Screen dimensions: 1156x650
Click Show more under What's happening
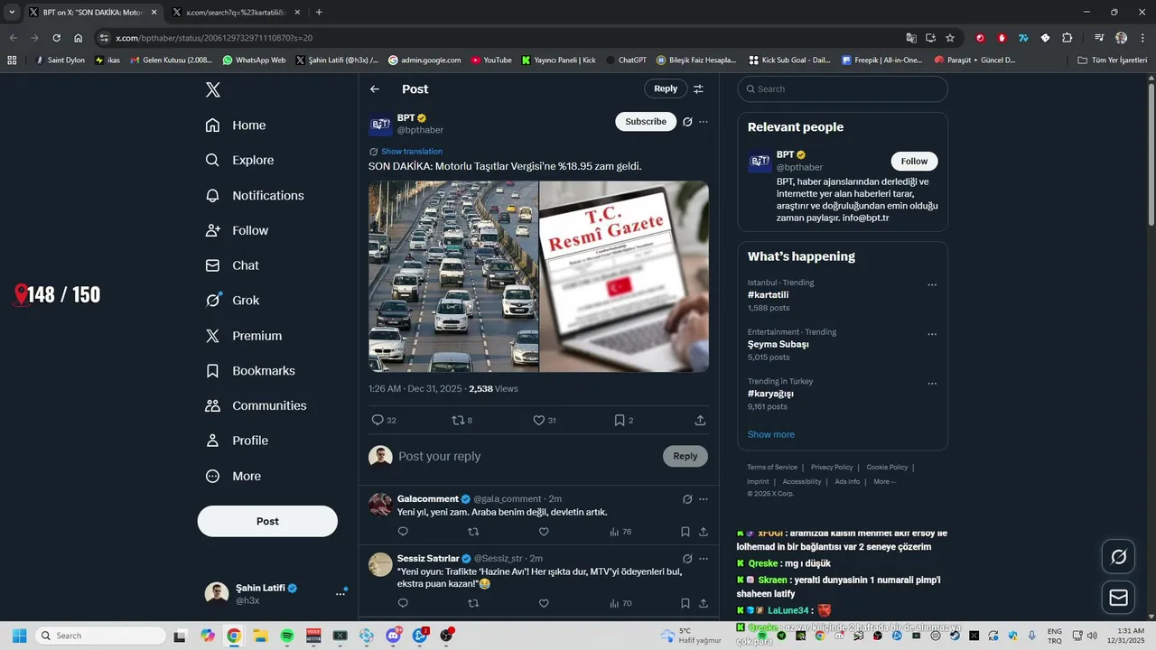click(771, 434)
